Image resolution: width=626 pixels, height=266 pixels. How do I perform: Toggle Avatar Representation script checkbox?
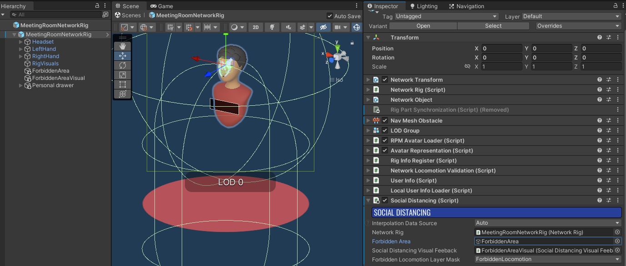pos(385,150)
